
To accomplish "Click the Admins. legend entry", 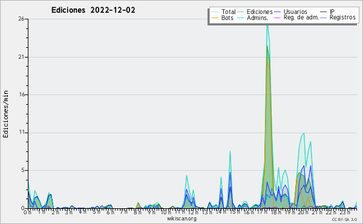I will tap(253, 18).
